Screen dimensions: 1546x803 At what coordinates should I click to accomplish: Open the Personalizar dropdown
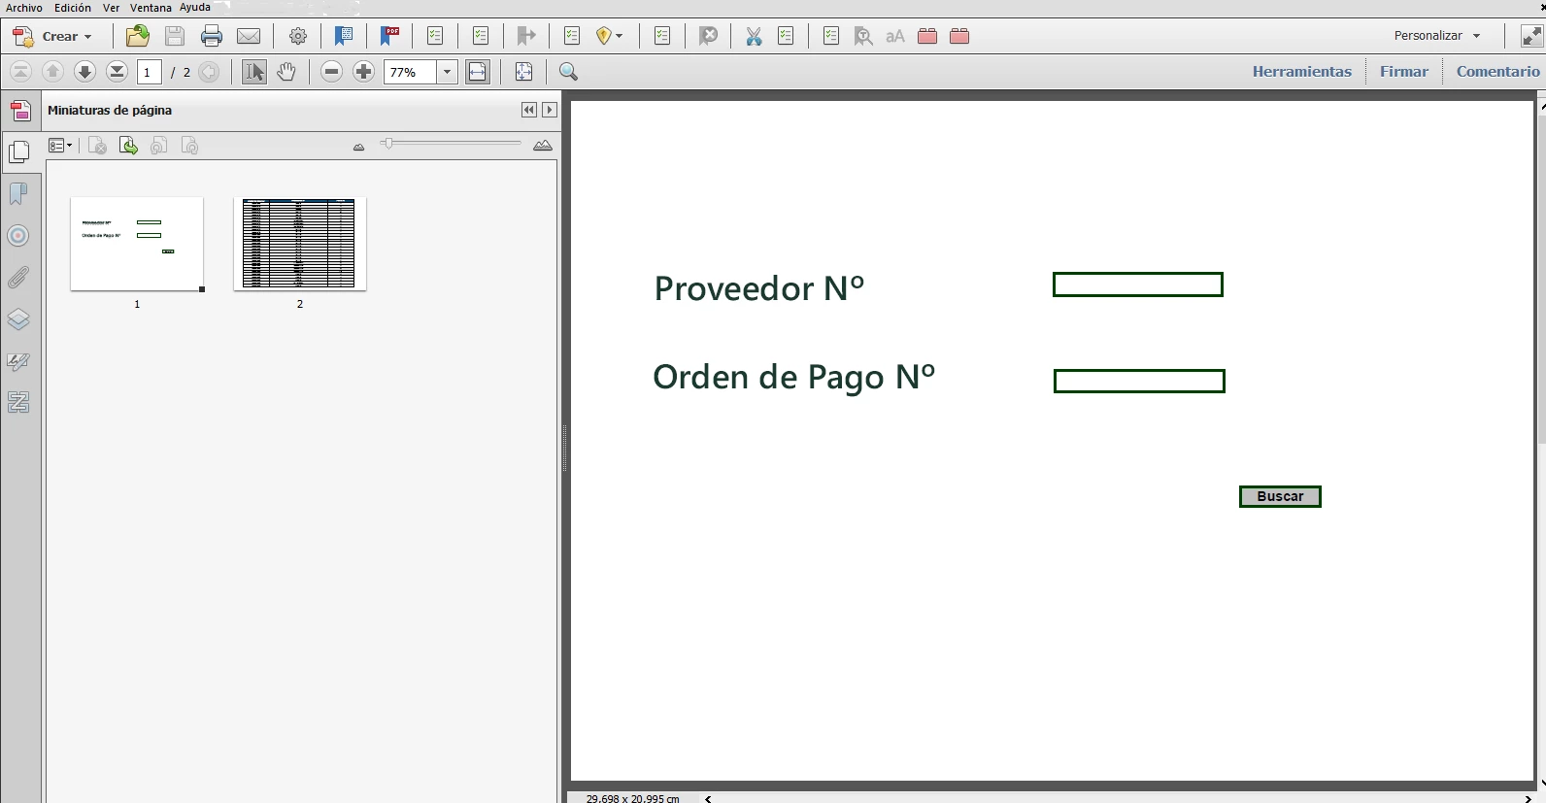point(1437,36)
